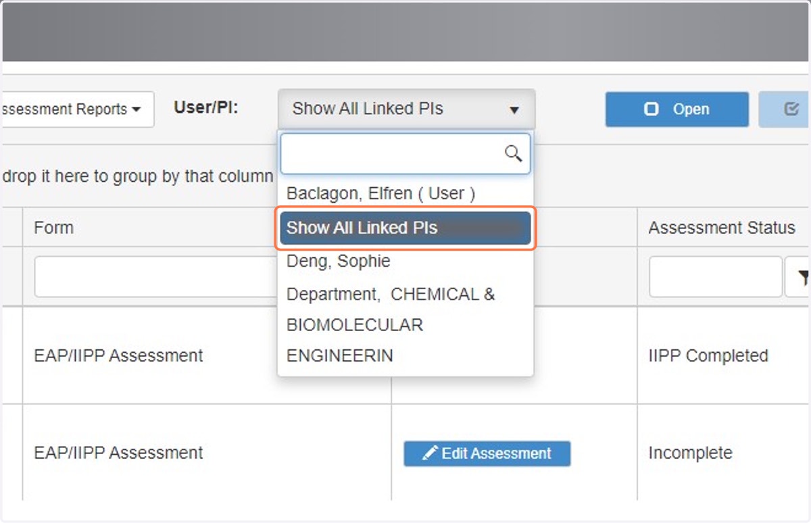Open the Assessment Reports dropdown
The height and width of the screenshot is (523, 811).
coord(77,109)
